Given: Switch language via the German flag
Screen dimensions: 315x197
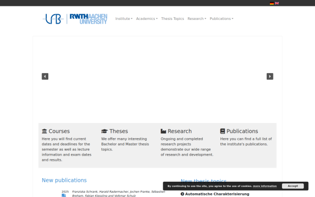Looking at the screenshot, I should click(x=271, y=3).
